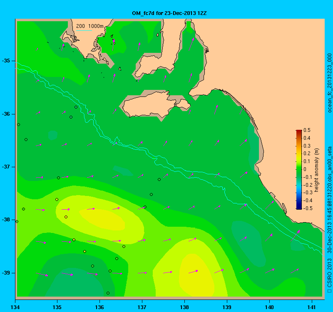Image resolution: width=333 pixels, height=312 pixels.
Task: Click the "135" longitude axis label
Action: click(57, 307)
